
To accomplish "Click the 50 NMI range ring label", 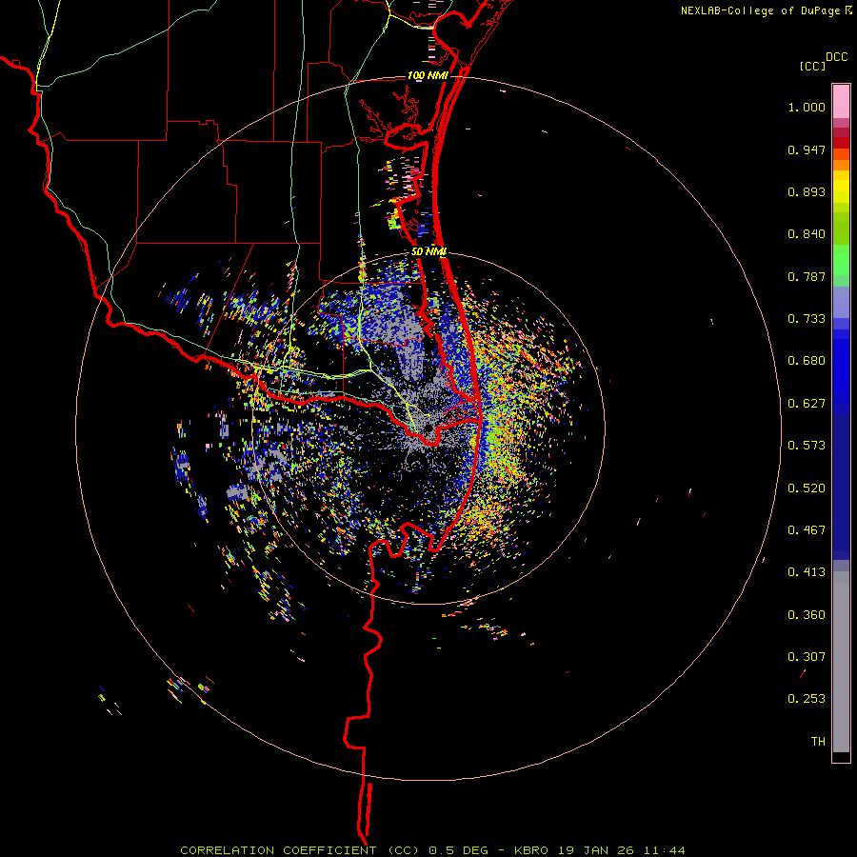I will pyautogui.click(x=429, y=251).
